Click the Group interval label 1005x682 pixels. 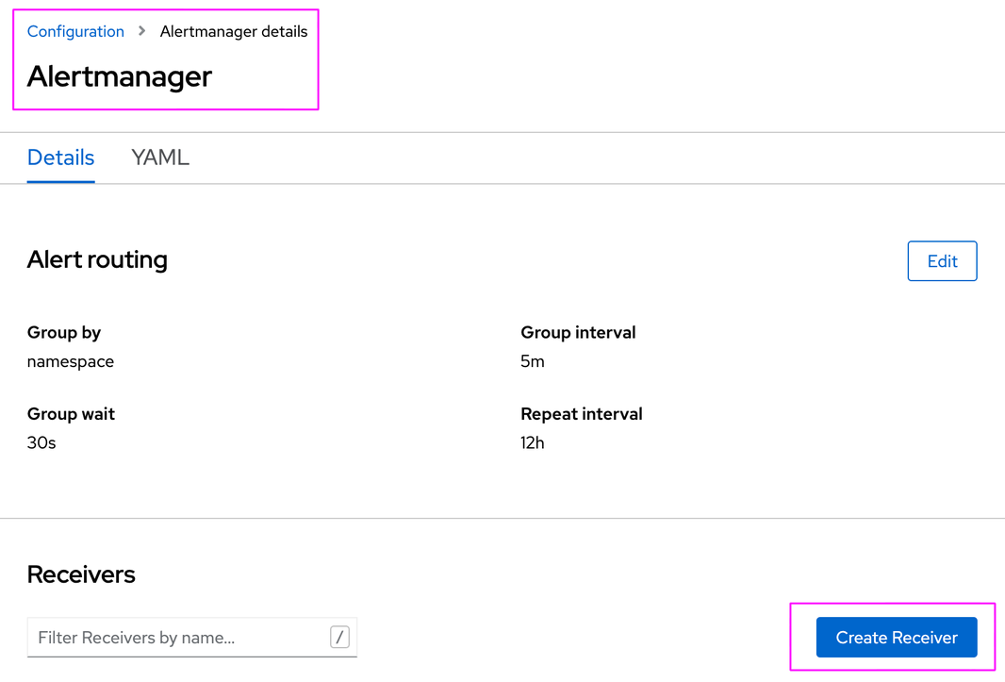click(578, 332)
